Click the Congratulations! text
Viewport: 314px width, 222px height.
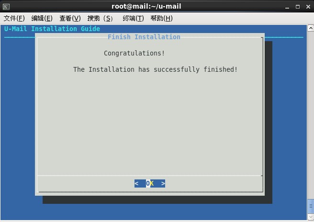[134, 53]
